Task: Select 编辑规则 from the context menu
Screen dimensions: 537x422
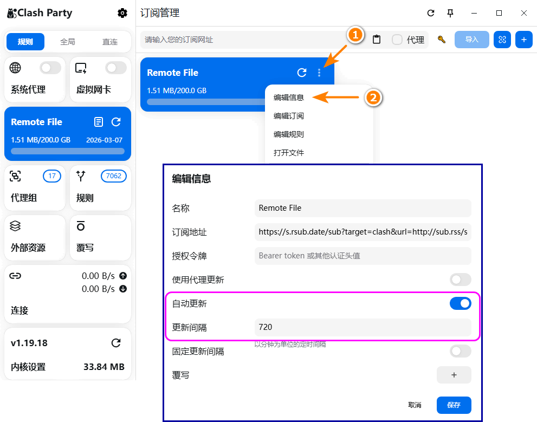Action: pos(289,134)
